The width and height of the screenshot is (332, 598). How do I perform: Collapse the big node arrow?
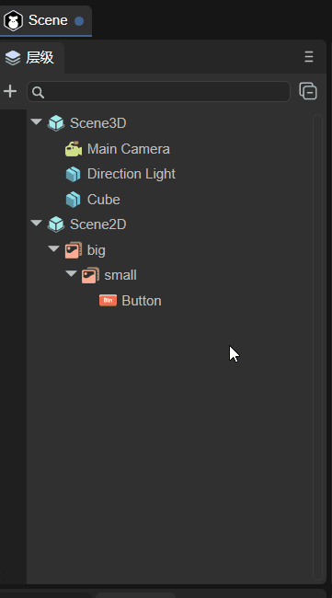click(53, 248)
